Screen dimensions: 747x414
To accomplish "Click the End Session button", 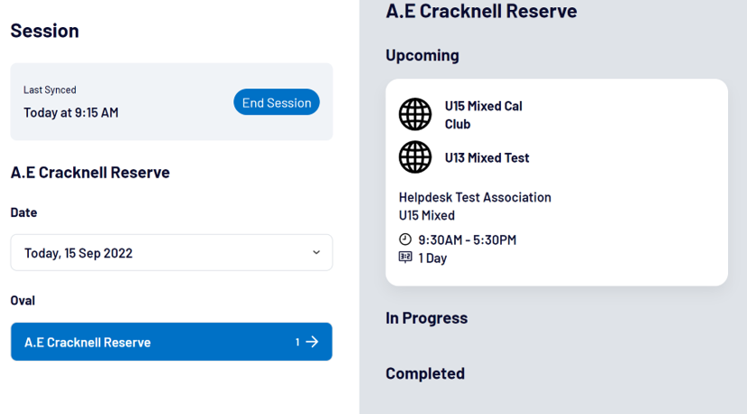I will tap(277, 102).
